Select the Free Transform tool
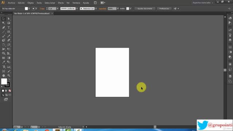233x131 pixels. click(9, 49)
